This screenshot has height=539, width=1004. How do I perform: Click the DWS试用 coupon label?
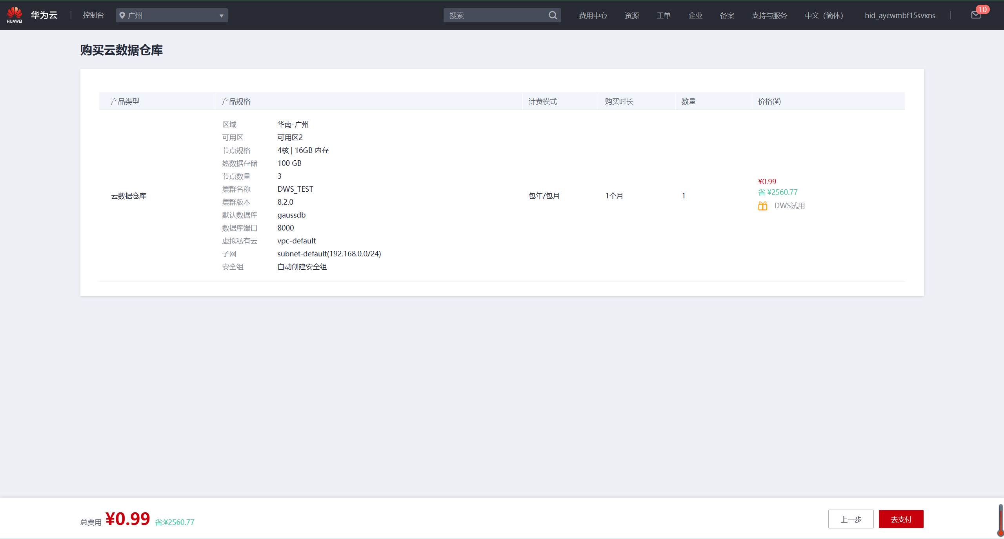coord(789,206)
